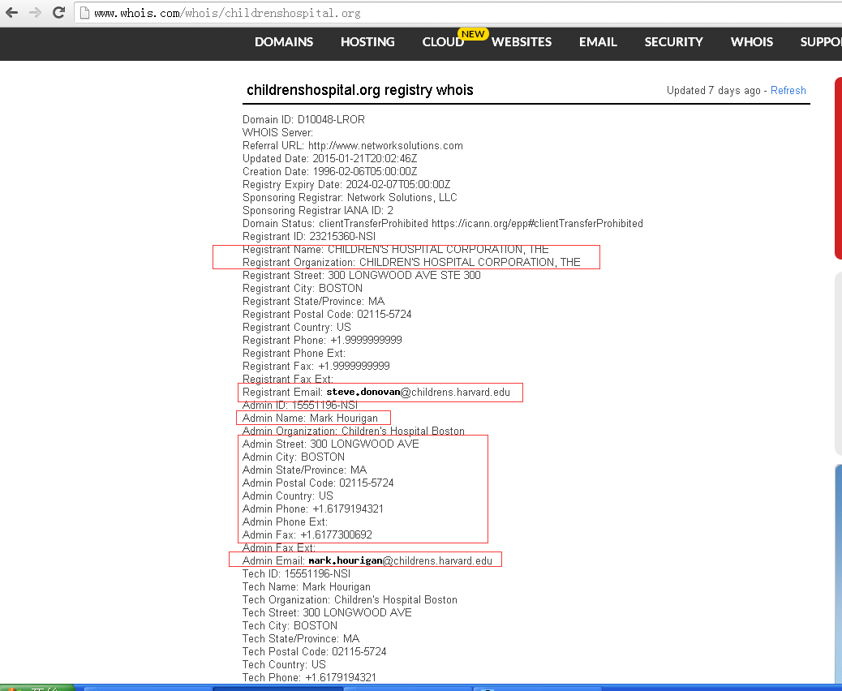
Task: Select Sponsoring Registrar Network Solutions line
Action: 350,197
